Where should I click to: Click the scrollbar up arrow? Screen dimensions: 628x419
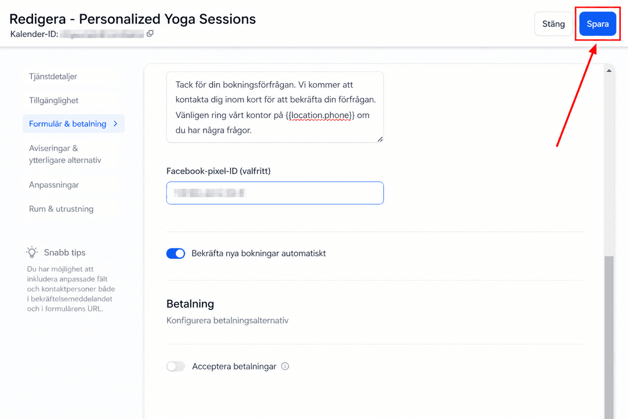[609, 71]
